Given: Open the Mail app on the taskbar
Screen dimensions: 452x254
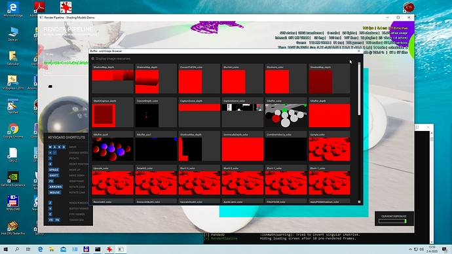Looking at the screenshot, I should tap(63, 249).
